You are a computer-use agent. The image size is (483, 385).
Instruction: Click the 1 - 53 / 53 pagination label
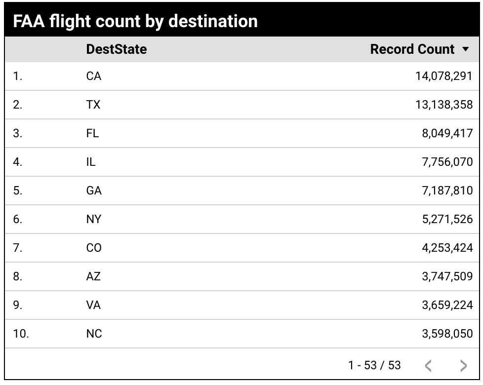(374, 365)
